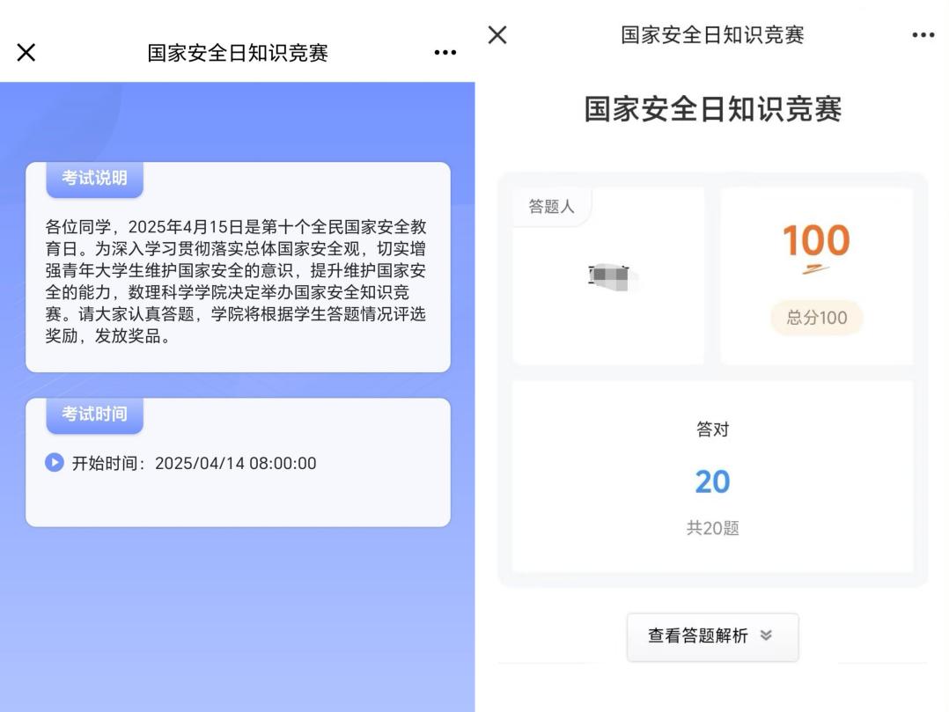Click the start time 2025/04/14 08:00:00
Screen dimensions: 949x712
tap(235, 463)
